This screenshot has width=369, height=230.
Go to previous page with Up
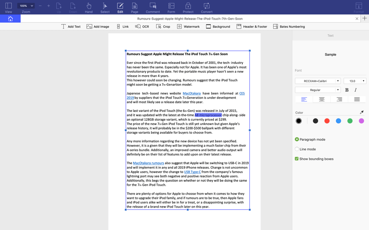pos(59,7)
